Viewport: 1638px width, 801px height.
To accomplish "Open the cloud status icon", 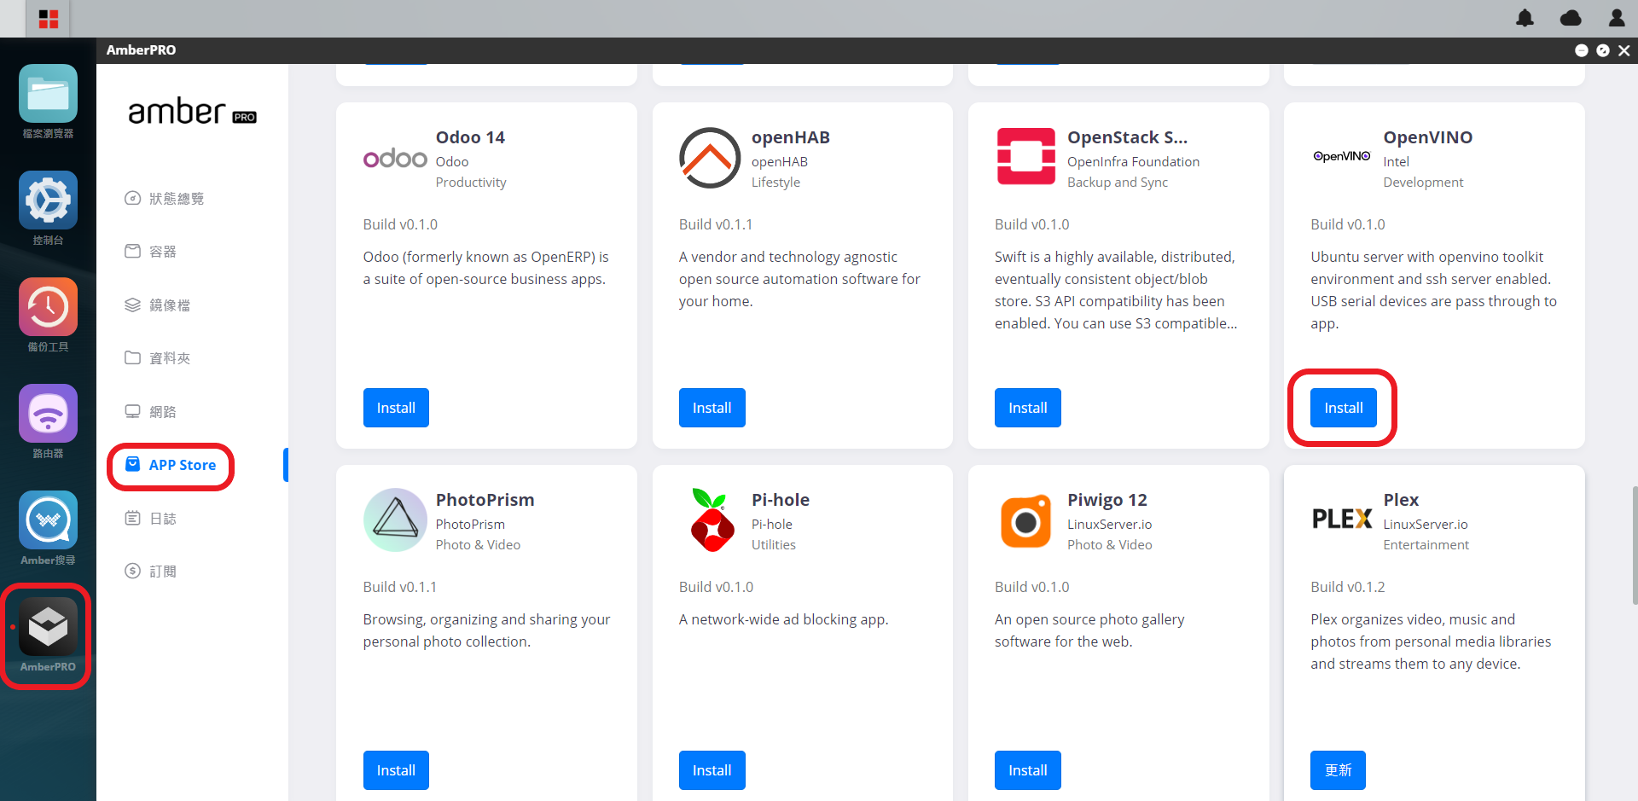I will [1571, 18].
